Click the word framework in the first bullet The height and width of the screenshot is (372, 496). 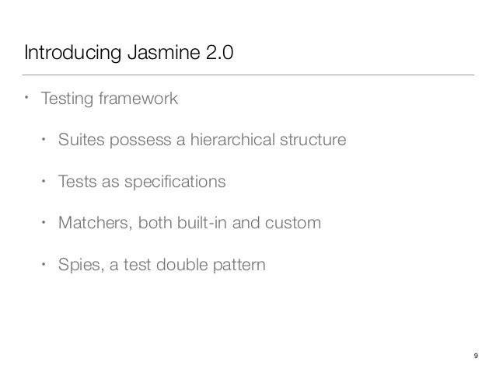click(138, 99)
